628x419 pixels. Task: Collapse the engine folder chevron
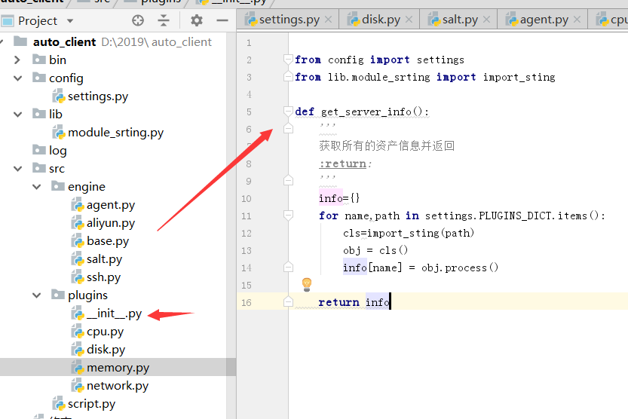tap(36, 187)
